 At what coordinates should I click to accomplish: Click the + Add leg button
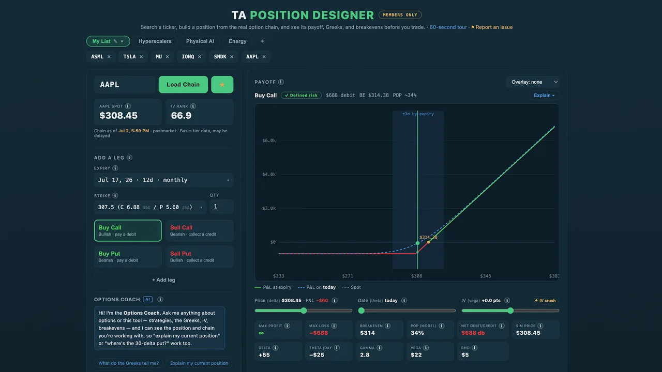click(x=163, y=280)
